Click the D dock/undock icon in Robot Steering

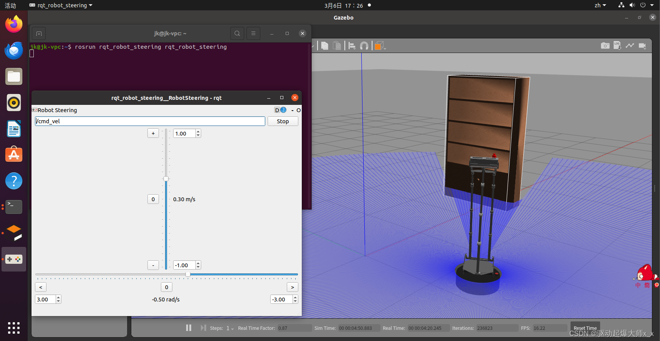(277, 110)
